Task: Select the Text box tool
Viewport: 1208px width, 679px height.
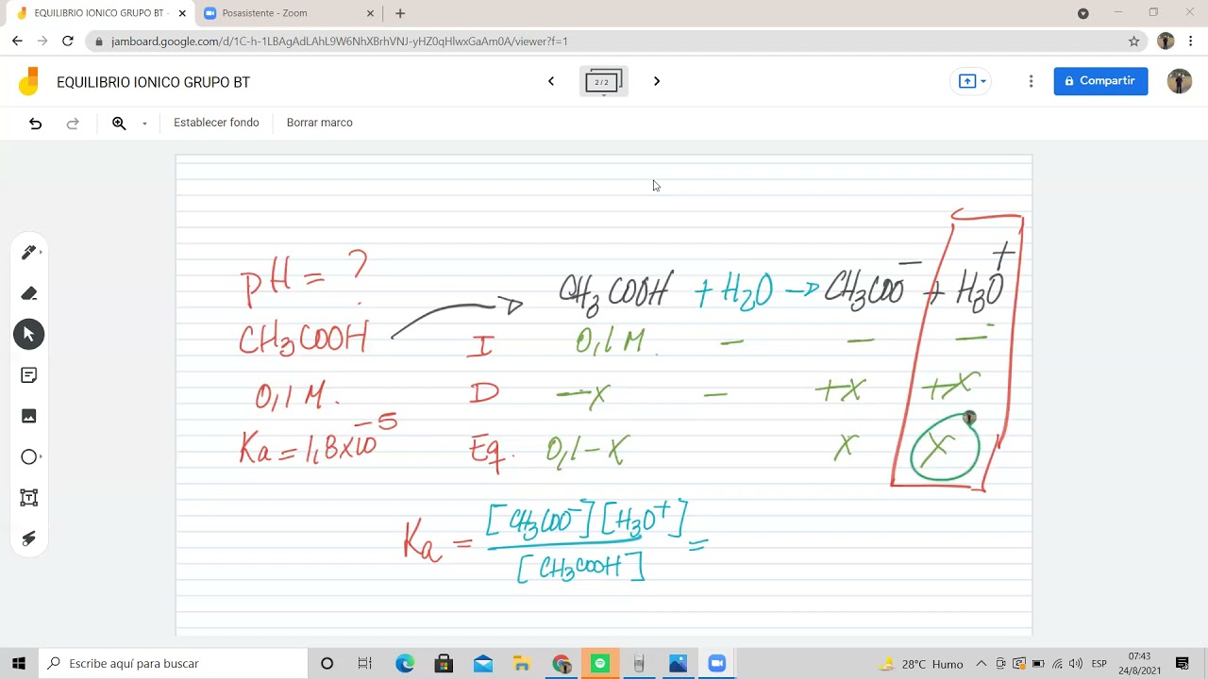Action: [x=28, y=498]
